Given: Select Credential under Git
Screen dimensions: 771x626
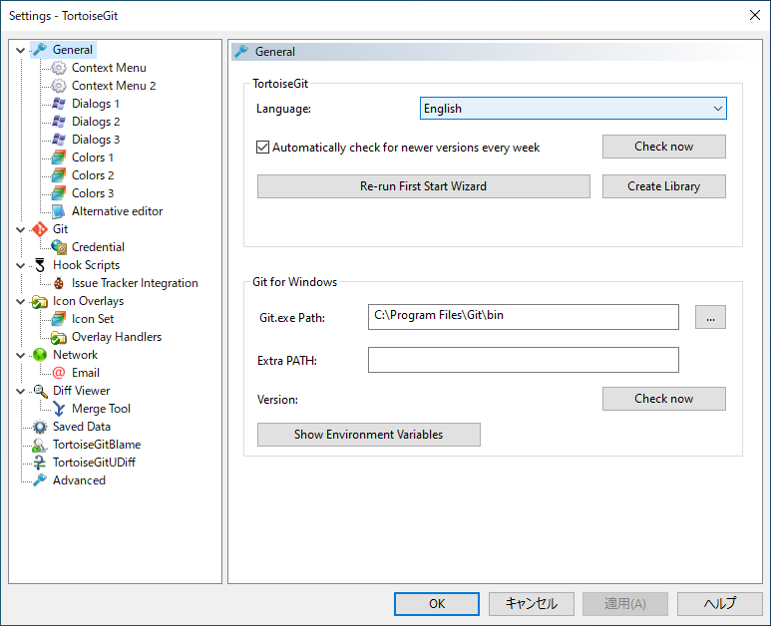Looking at the screenshot, I should pos(98,247).
